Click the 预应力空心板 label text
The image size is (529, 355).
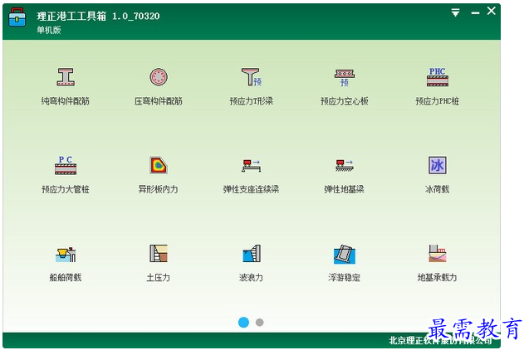click(x=345, y=101)
